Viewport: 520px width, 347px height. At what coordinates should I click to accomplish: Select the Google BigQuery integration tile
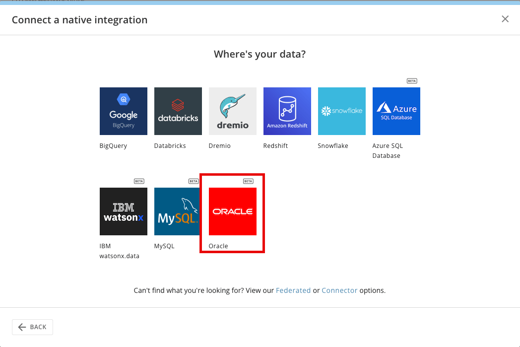coord(124,111)
